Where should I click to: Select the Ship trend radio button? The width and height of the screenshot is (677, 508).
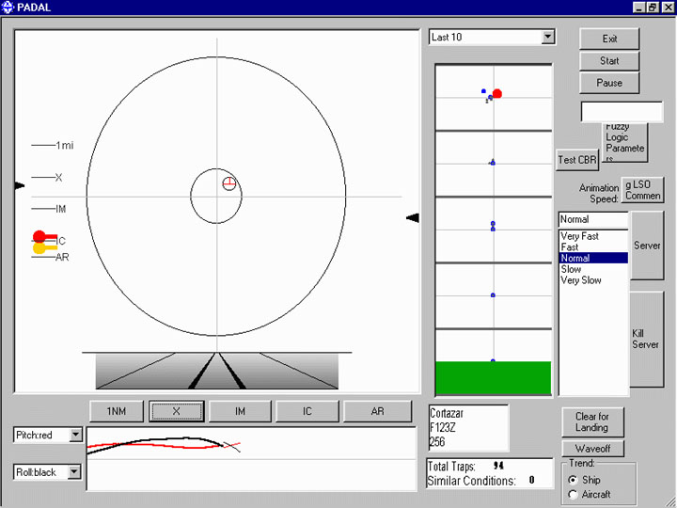(574, 480)
